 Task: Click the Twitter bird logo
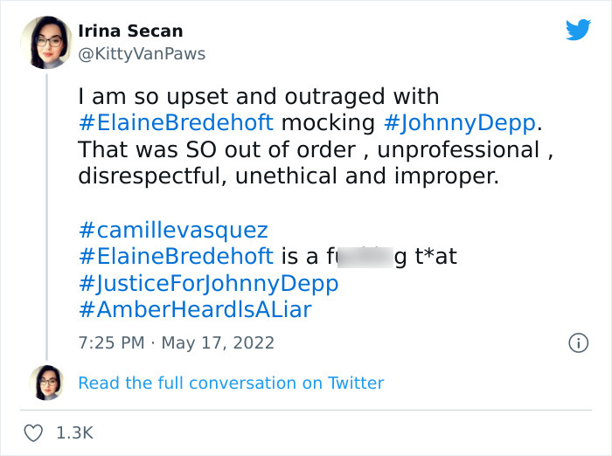point(578,30)
